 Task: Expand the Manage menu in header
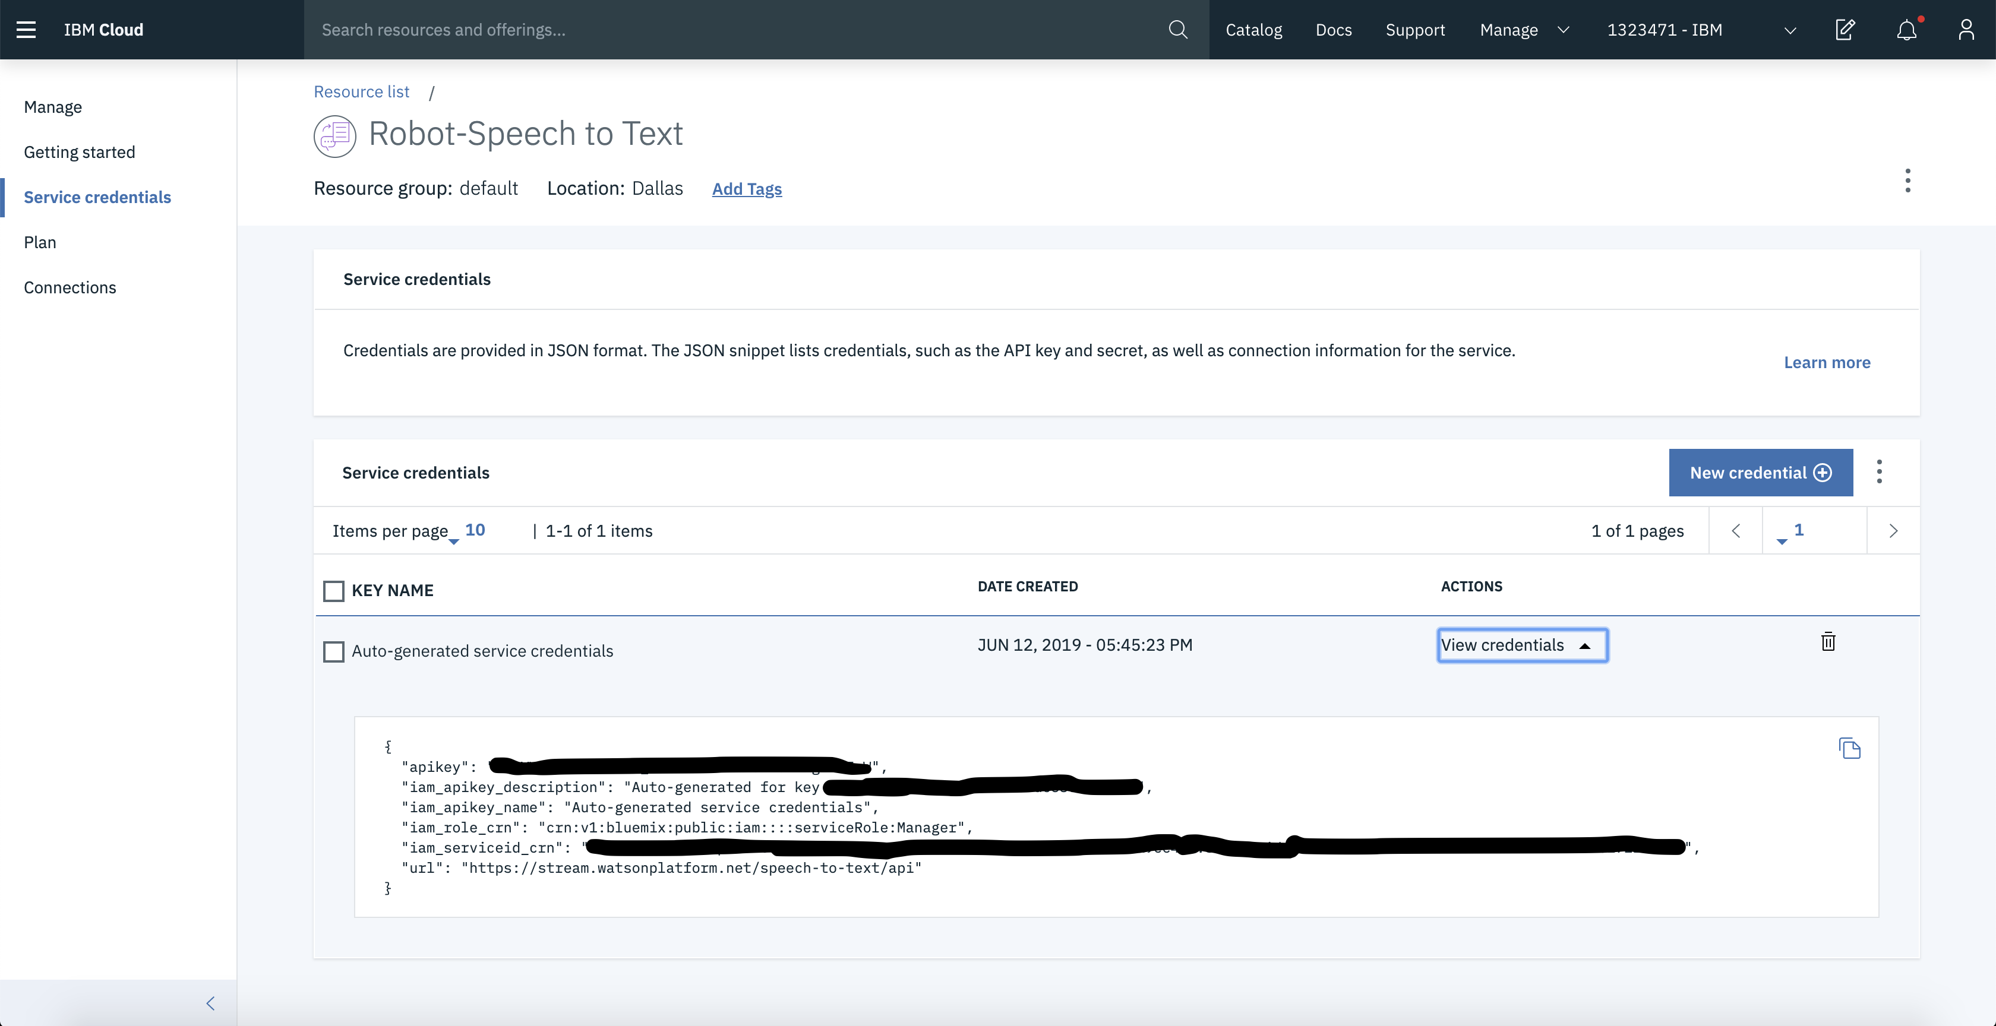tap(1523, 30)
